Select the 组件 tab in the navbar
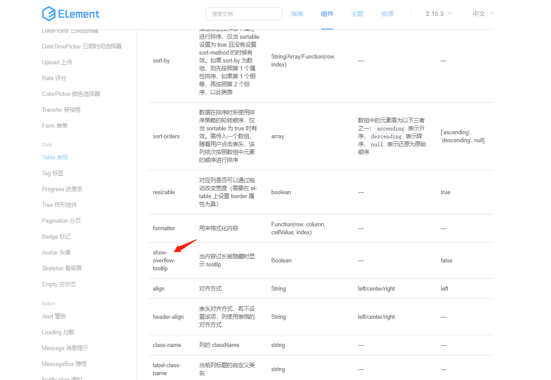Screen dimensions: 551x380 tap(327, 14)
